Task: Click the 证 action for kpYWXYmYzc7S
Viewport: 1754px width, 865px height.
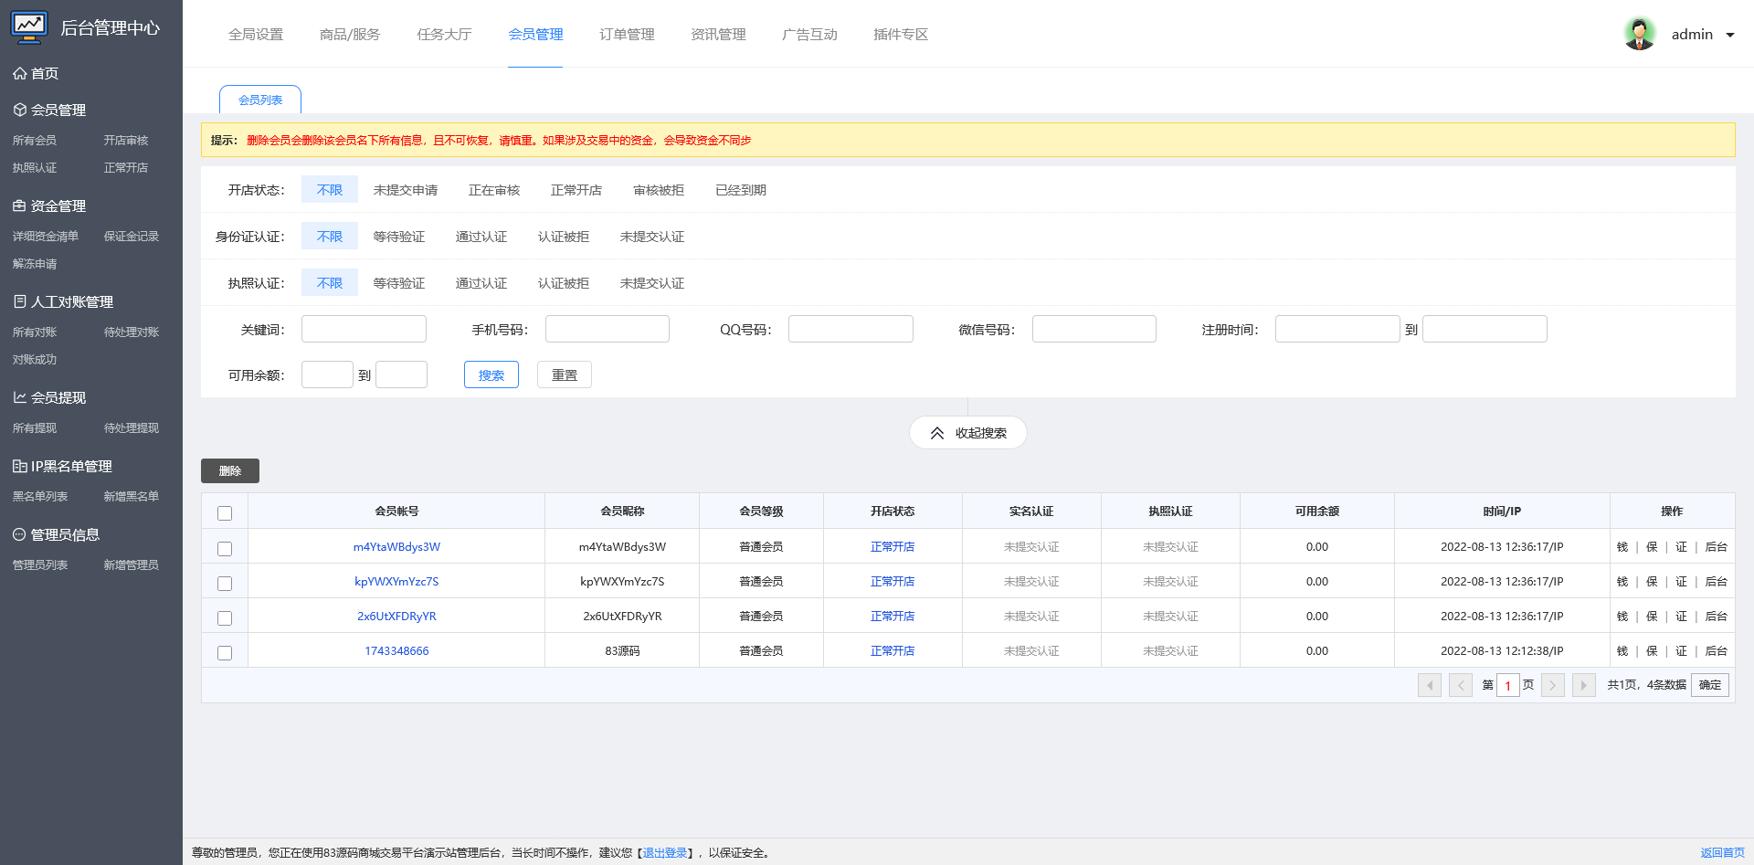Action: coord(1681,582)
